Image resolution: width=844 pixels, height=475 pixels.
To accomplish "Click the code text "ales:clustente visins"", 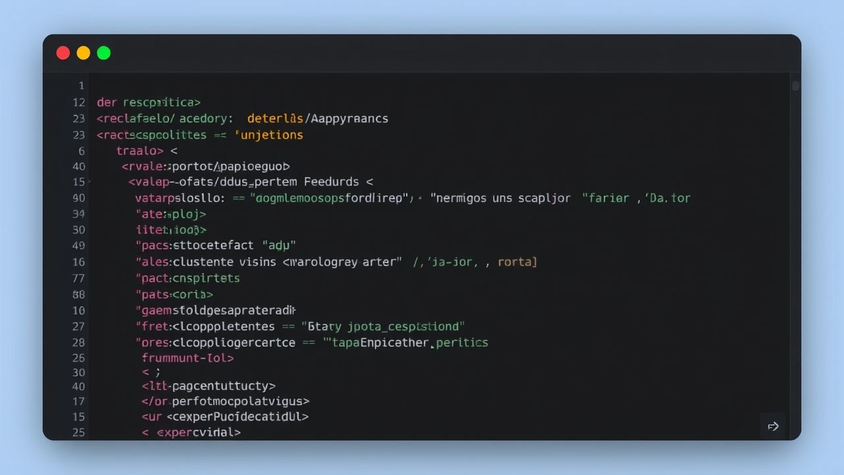I will pyautogui.click(x=206, y=262).
